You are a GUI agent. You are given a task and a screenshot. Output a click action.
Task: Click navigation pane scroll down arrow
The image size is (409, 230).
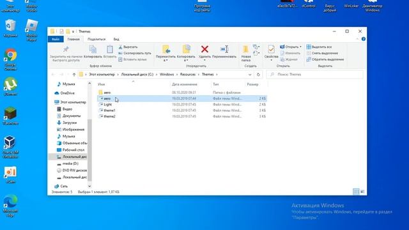(89, 186)
